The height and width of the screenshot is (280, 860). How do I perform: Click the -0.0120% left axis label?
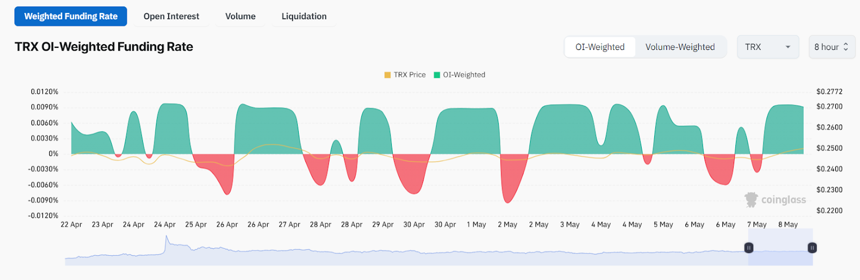point(43,216)
